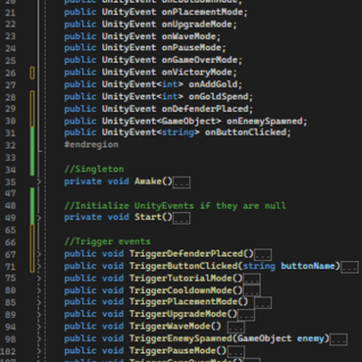Screen dimensions: 362x362
Task: Expand the TriggerEnemySpawned method chevron
Action: click(x=39, y=338)
